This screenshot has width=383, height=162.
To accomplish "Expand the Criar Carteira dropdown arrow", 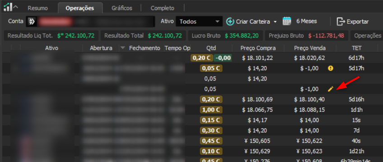I will coord(276,22).
